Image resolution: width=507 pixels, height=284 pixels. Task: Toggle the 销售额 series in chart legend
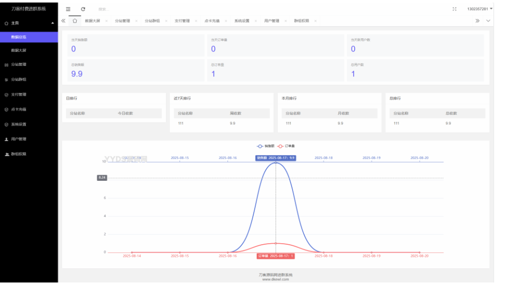266,146
